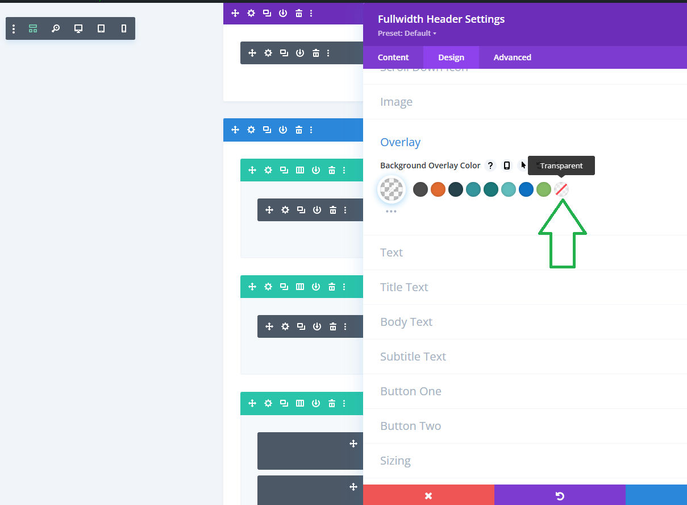This screenshot has height=505, width=687.
Task: Expand the Button One settings group
Action: pos(410,391)
